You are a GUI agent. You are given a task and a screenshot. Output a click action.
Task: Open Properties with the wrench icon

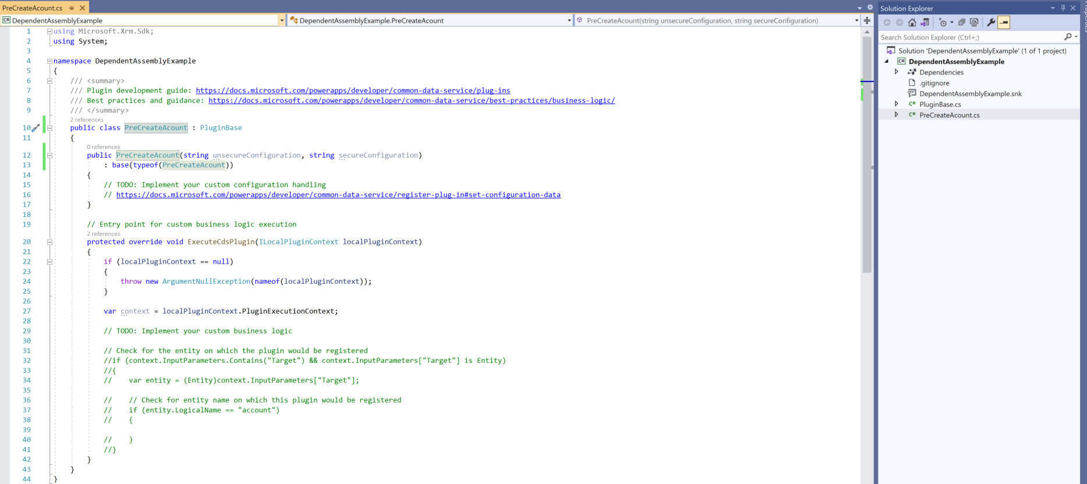[991, 23]
